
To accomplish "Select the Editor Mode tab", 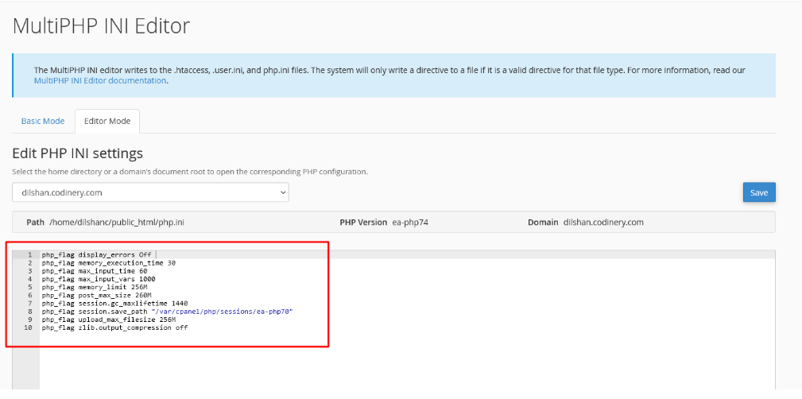I will point(107,121).
